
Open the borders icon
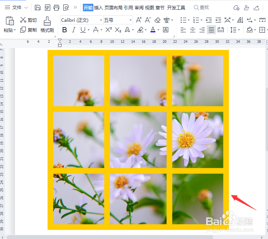click(262, 30)
